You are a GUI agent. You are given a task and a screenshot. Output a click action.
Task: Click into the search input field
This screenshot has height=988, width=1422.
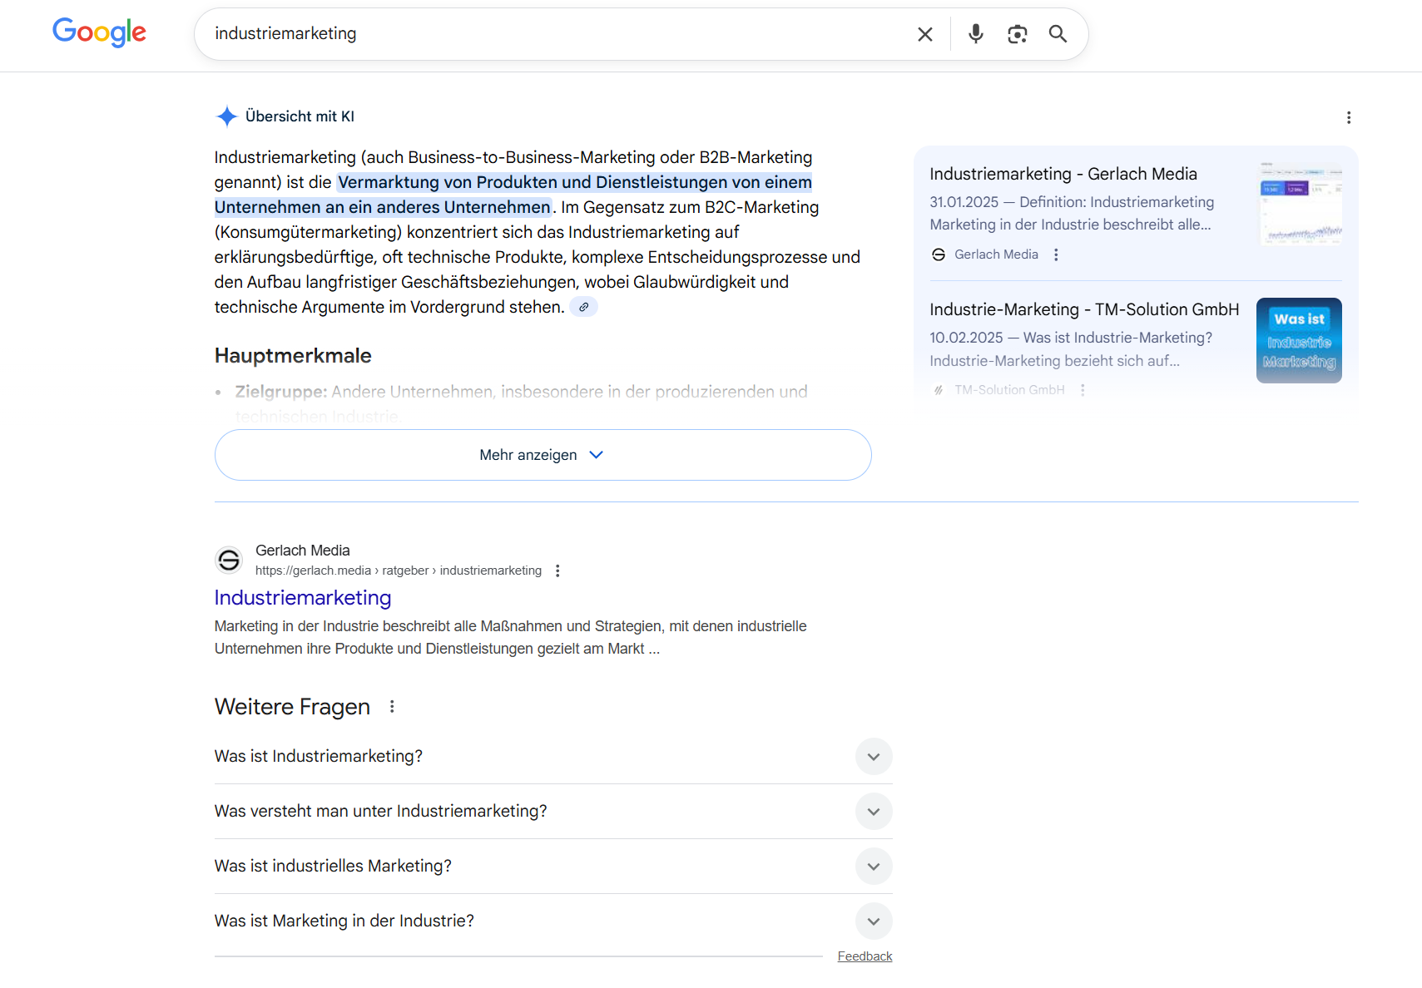[x=549, y=34]
